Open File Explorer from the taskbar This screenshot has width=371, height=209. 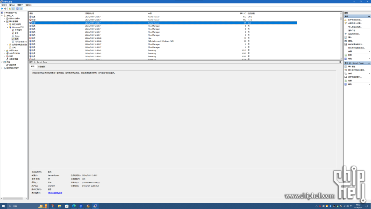60,206
